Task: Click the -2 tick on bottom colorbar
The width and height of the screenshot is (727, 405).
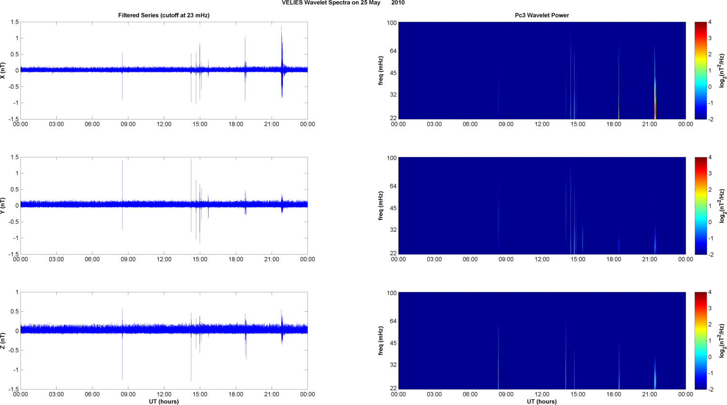Action: 711,389
